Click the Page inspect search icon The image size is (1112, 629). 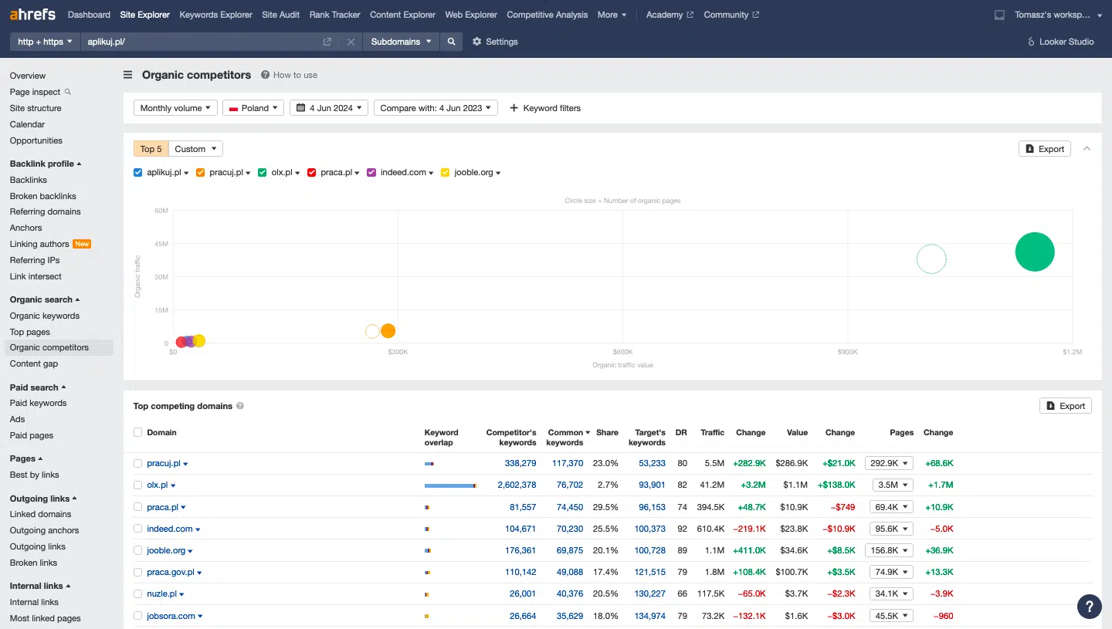click(x=68, y=92)
